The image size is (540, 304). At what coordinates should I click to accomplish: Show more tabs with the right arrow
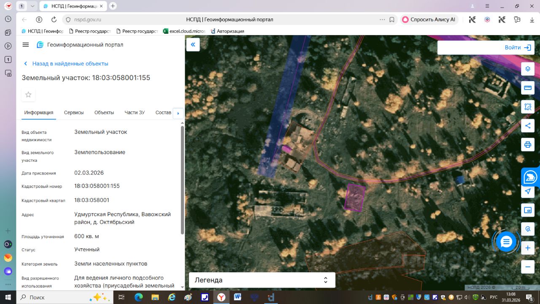pos(178,113)
